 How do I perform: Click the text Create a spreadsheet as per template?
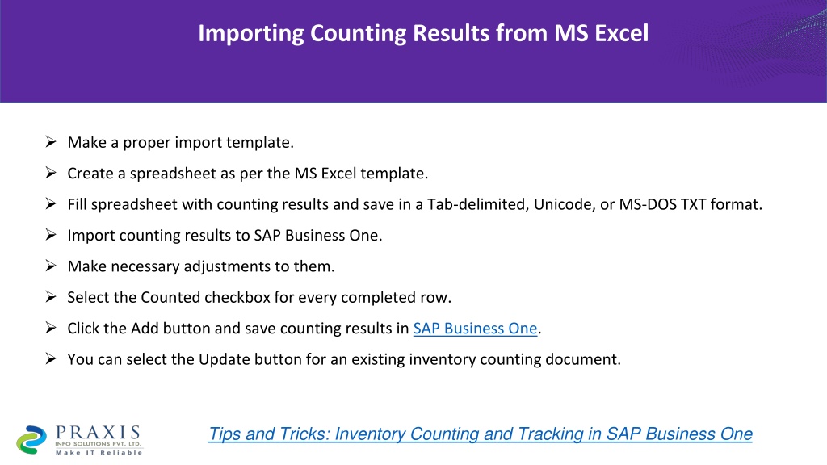(x=248, y=174)
